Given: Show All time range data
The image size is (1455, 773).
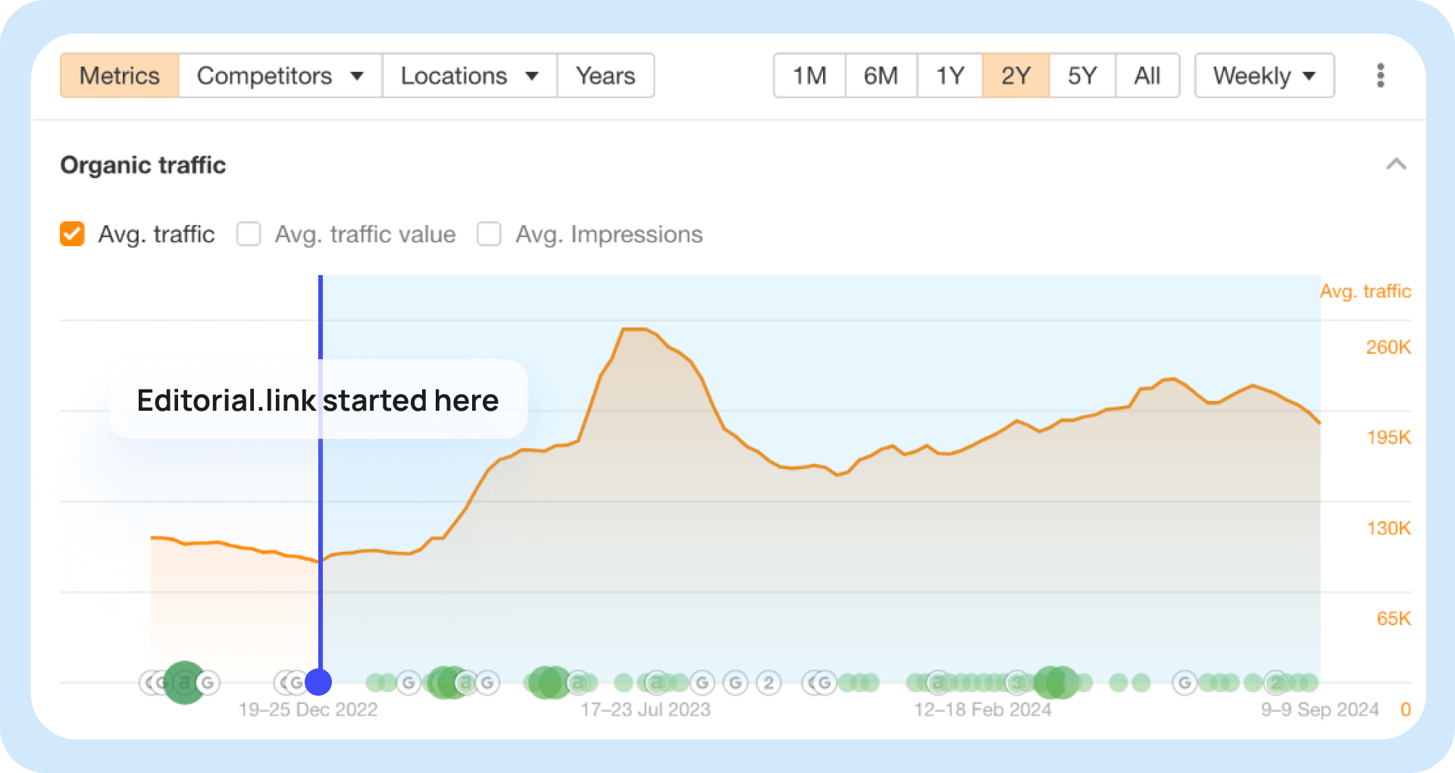Looking at the screenshot, I should [x=1147, y=76].
